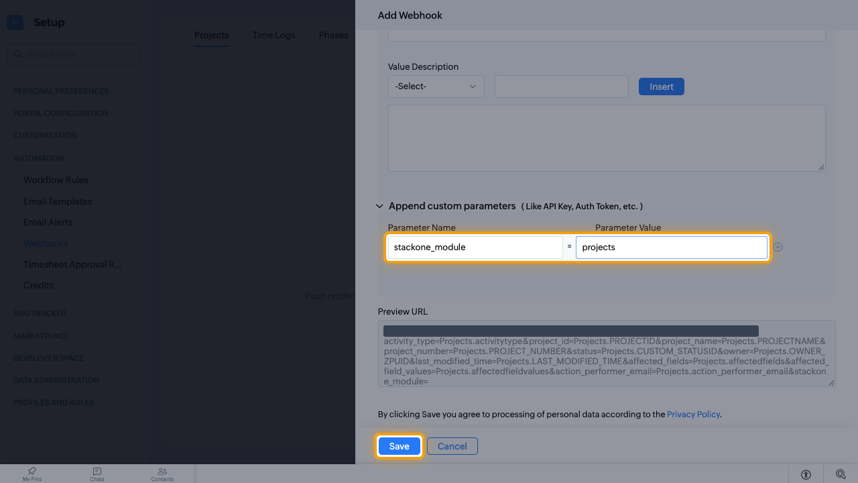Image resolution: width=858 pixels, height=483 pixels.
Task: Expand the Portal Configuration section
Action: coord(60,113)
